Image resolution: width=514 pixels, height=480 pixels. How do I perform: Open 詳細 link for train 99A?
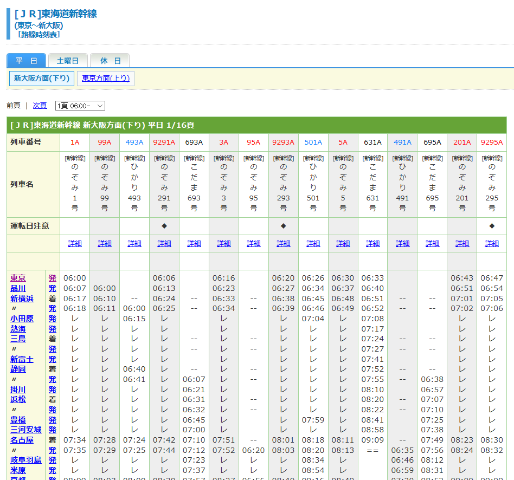click(105, 243)
